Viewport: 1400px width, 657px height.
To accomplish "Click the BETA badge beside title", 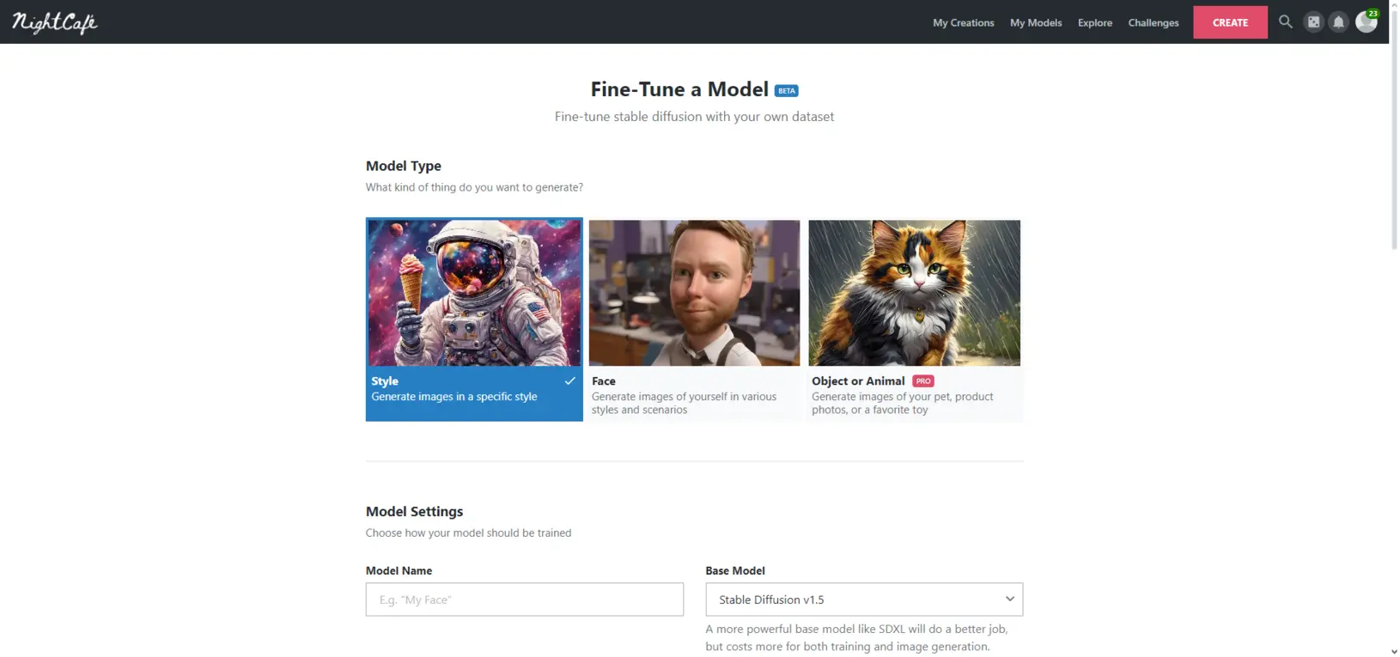I will [786, 91].
